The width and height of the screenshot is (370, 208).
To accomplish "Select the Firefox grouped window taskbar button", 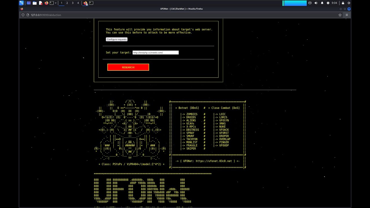I will pyautogui.click(x=86, y=3).
